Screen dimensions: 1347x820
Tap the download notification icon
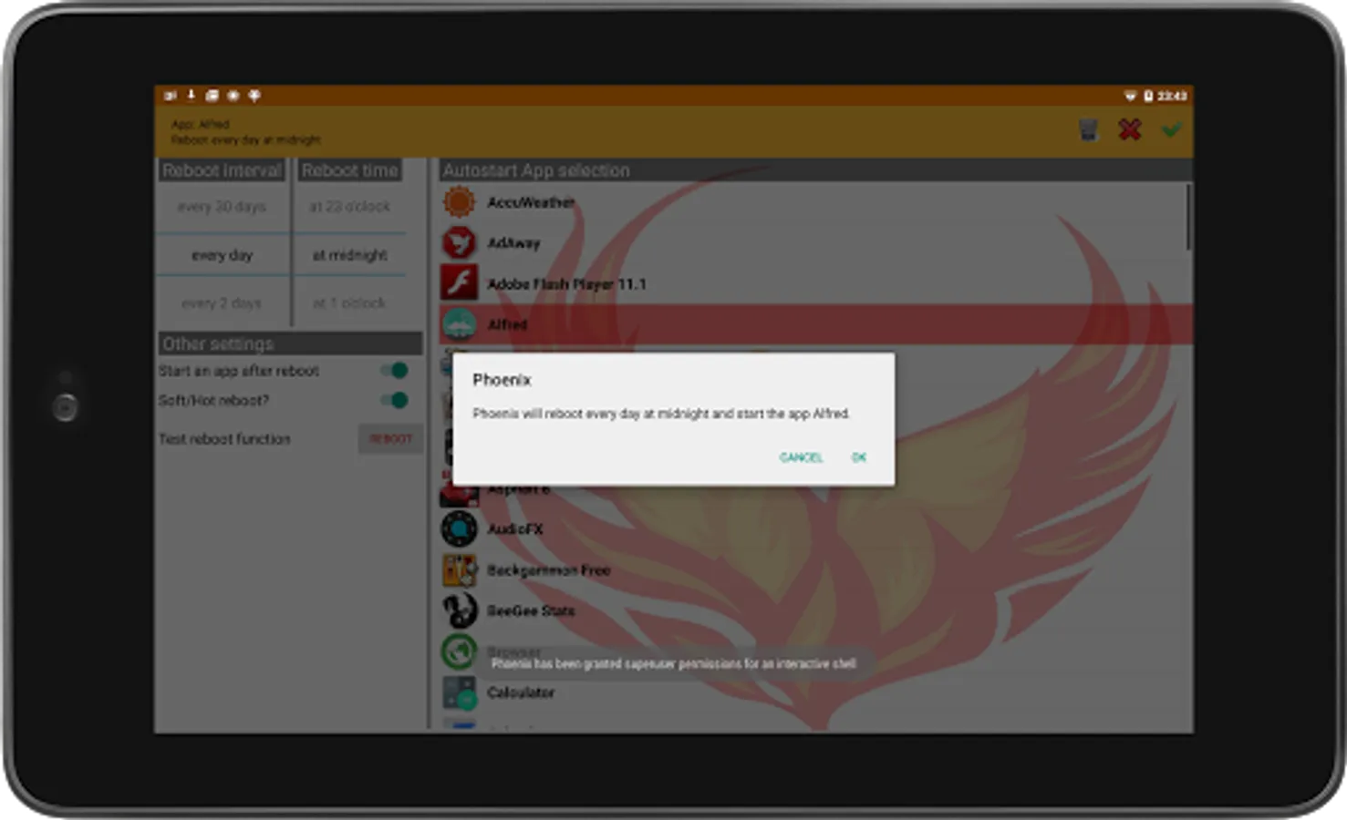coord(191,95)
